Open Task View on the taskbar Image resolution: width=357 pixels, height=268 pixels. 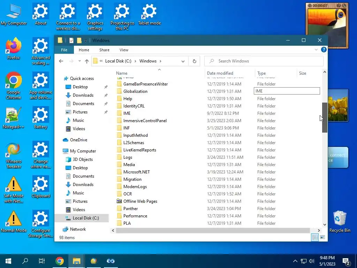pos(42,261)
